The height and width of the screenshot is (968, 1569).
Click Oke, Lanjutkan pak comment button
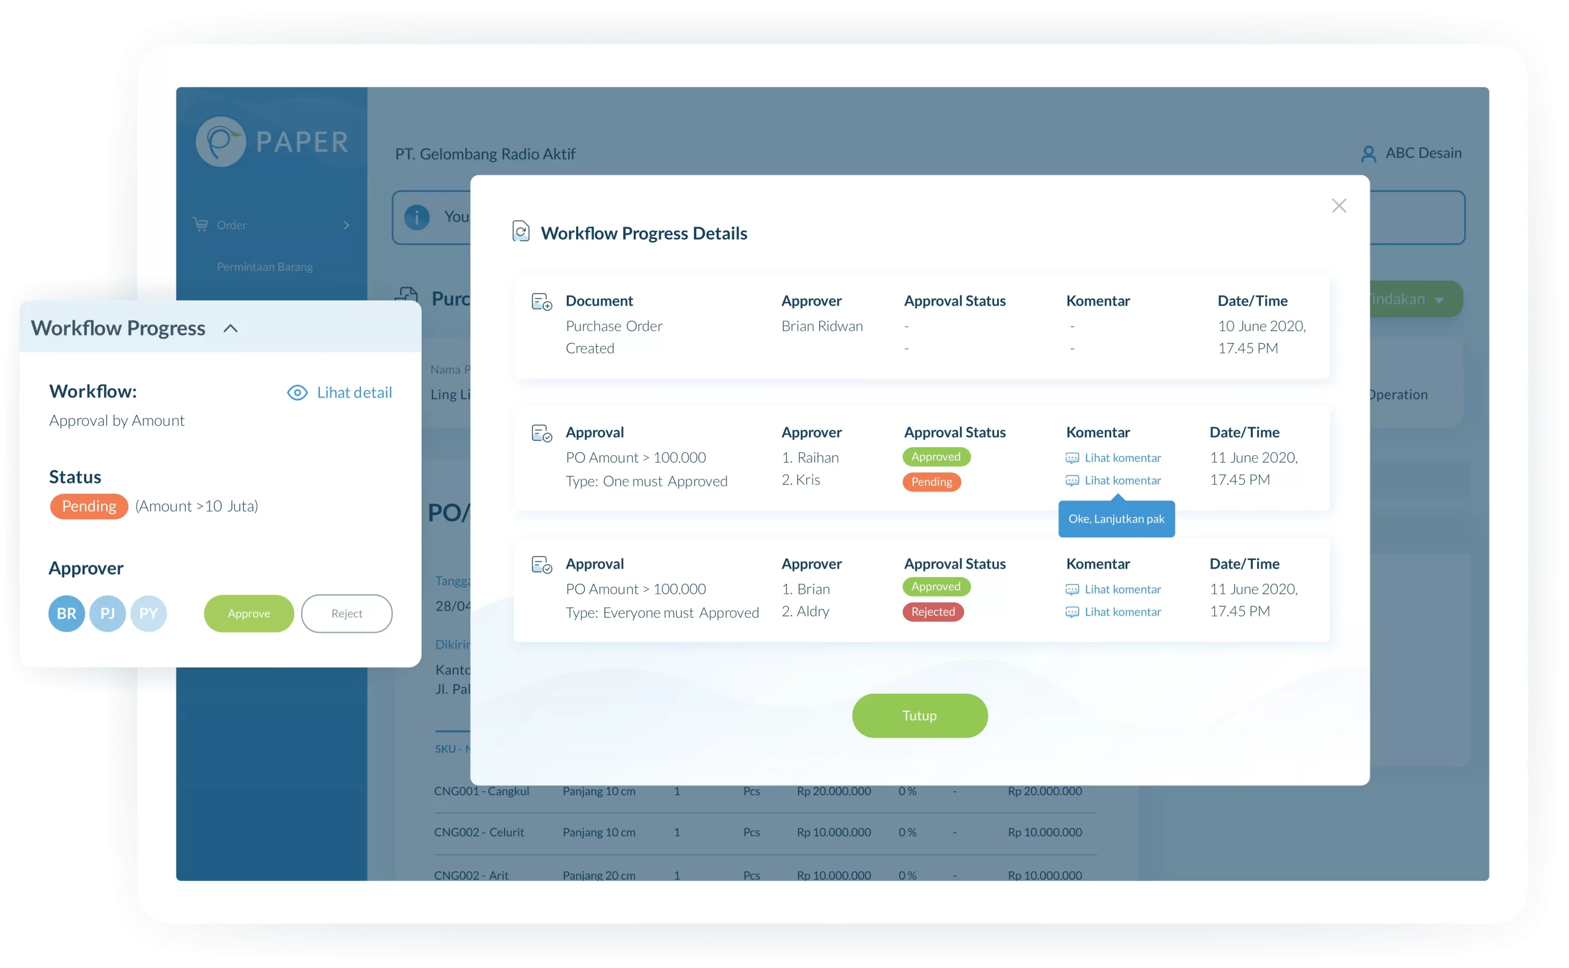(1116, 518)
